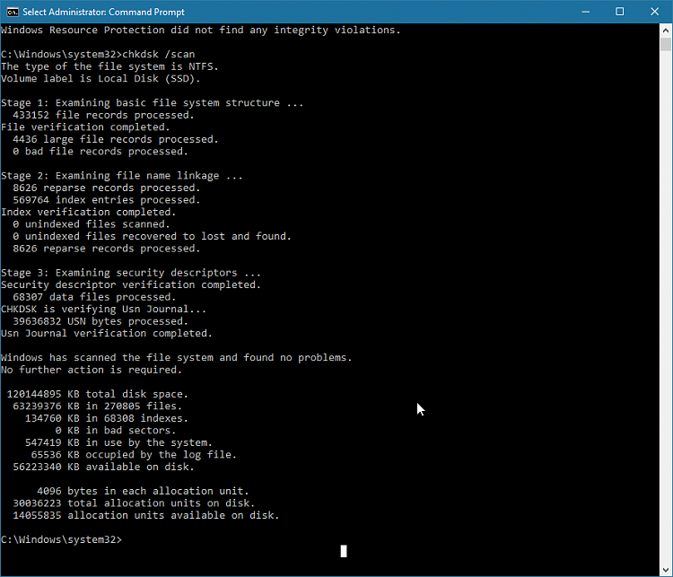The width and height of the screenshot is (673, 577).
Task: Click '0 unindexed files recovered to lost and found.'
Action: tap(152, 236)
